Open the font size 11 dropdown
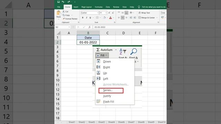Screen dimensions: 221x124 pos(106,13)
